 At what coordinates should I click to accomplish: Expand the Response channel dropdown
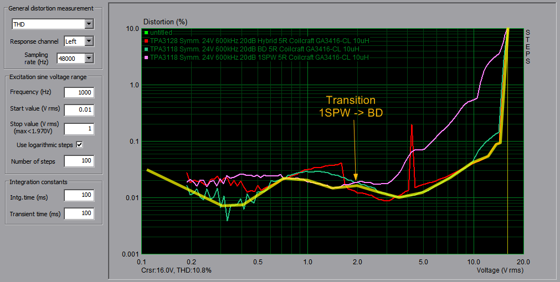(89, 41)
